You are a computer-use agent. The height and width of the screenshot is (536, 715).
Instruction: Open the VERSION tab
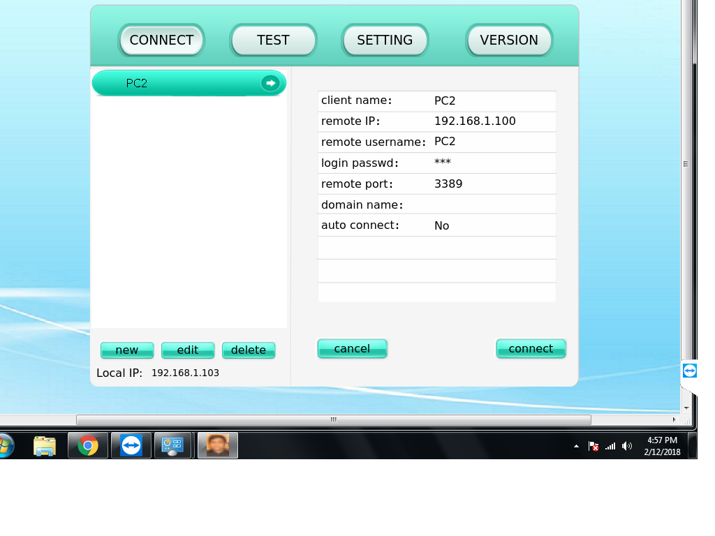coord(509,40)
